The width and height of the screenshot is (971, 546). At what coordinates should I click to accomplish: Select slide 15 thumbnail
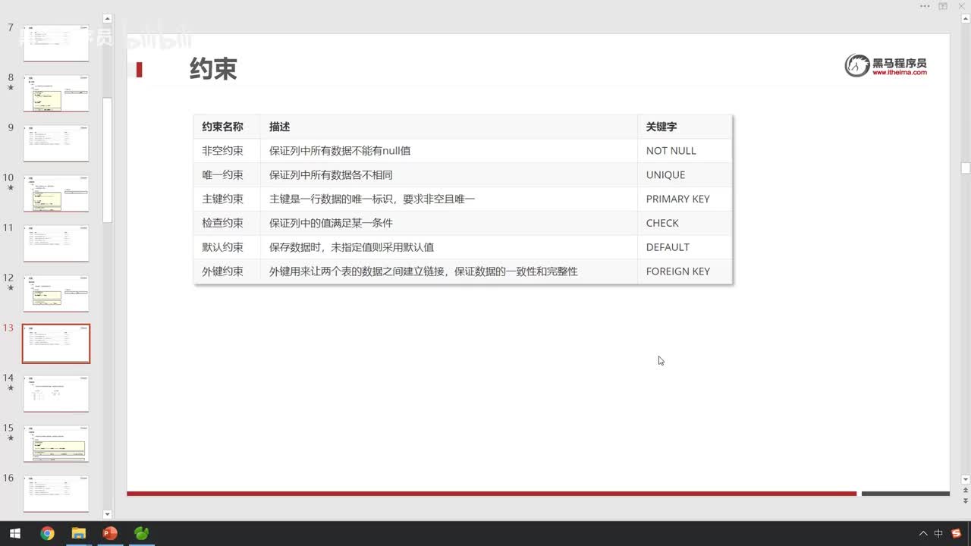point(56,444)
